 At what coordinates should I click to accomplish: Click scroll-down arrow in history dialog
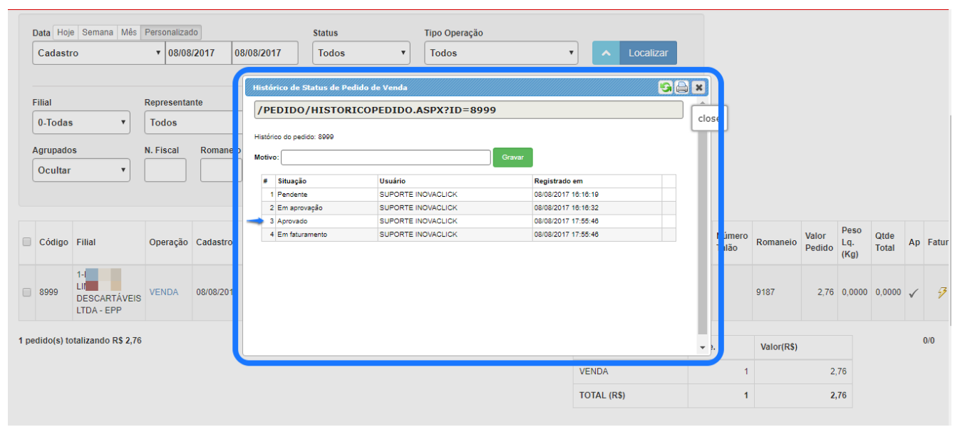pos(702,347)
